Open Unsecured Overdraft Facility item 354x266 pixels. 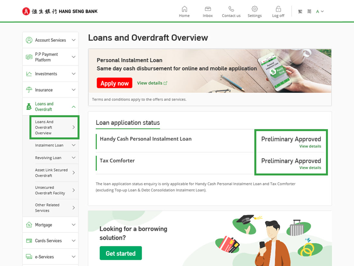(54, 190)
